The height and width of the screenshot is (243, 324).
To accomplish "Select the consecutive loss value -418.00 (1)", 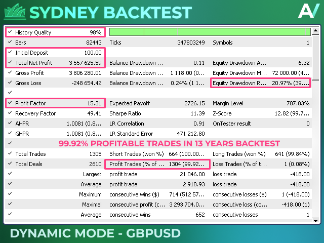I will click(296, 205).
